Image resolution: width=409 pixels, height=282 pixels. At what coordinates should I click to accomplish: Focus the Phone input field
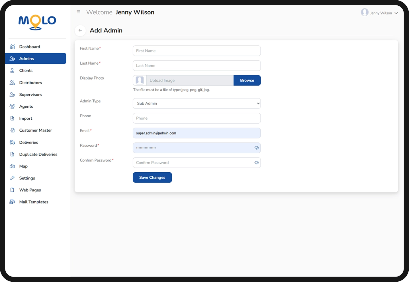click(x=197, y=118)
